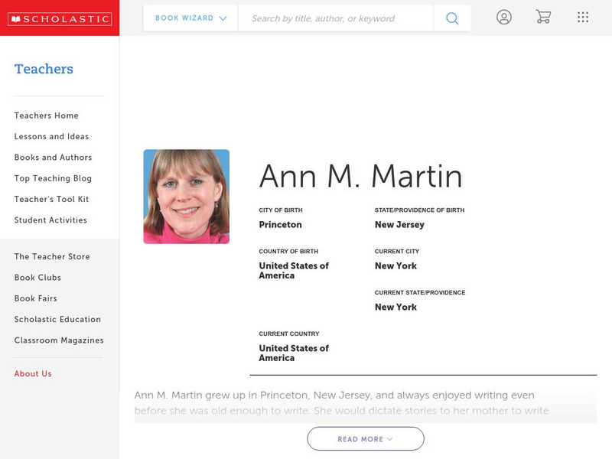This screenshot has height=459, width=612.
Task: Type in the search by title field
Action: pos(335,18)
